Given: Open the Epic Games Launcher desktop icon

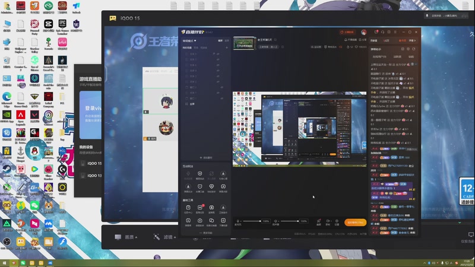Looking at the screenshot, I should click(62, 27).
